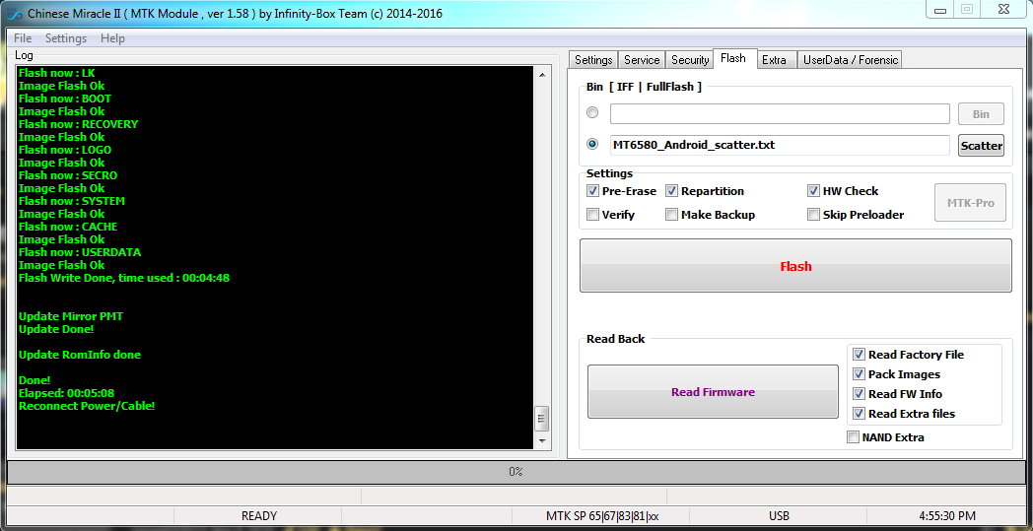Image resolution: width=1033 pixels, height=531 pixels.
Task: Click the 'Update Mirror PMT' log line
Action: (x=71, y=316)
